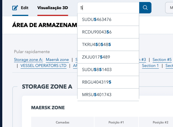Open the Maersk zone link
This screenshot has width=173, height=127.
[x=57, y=60]
